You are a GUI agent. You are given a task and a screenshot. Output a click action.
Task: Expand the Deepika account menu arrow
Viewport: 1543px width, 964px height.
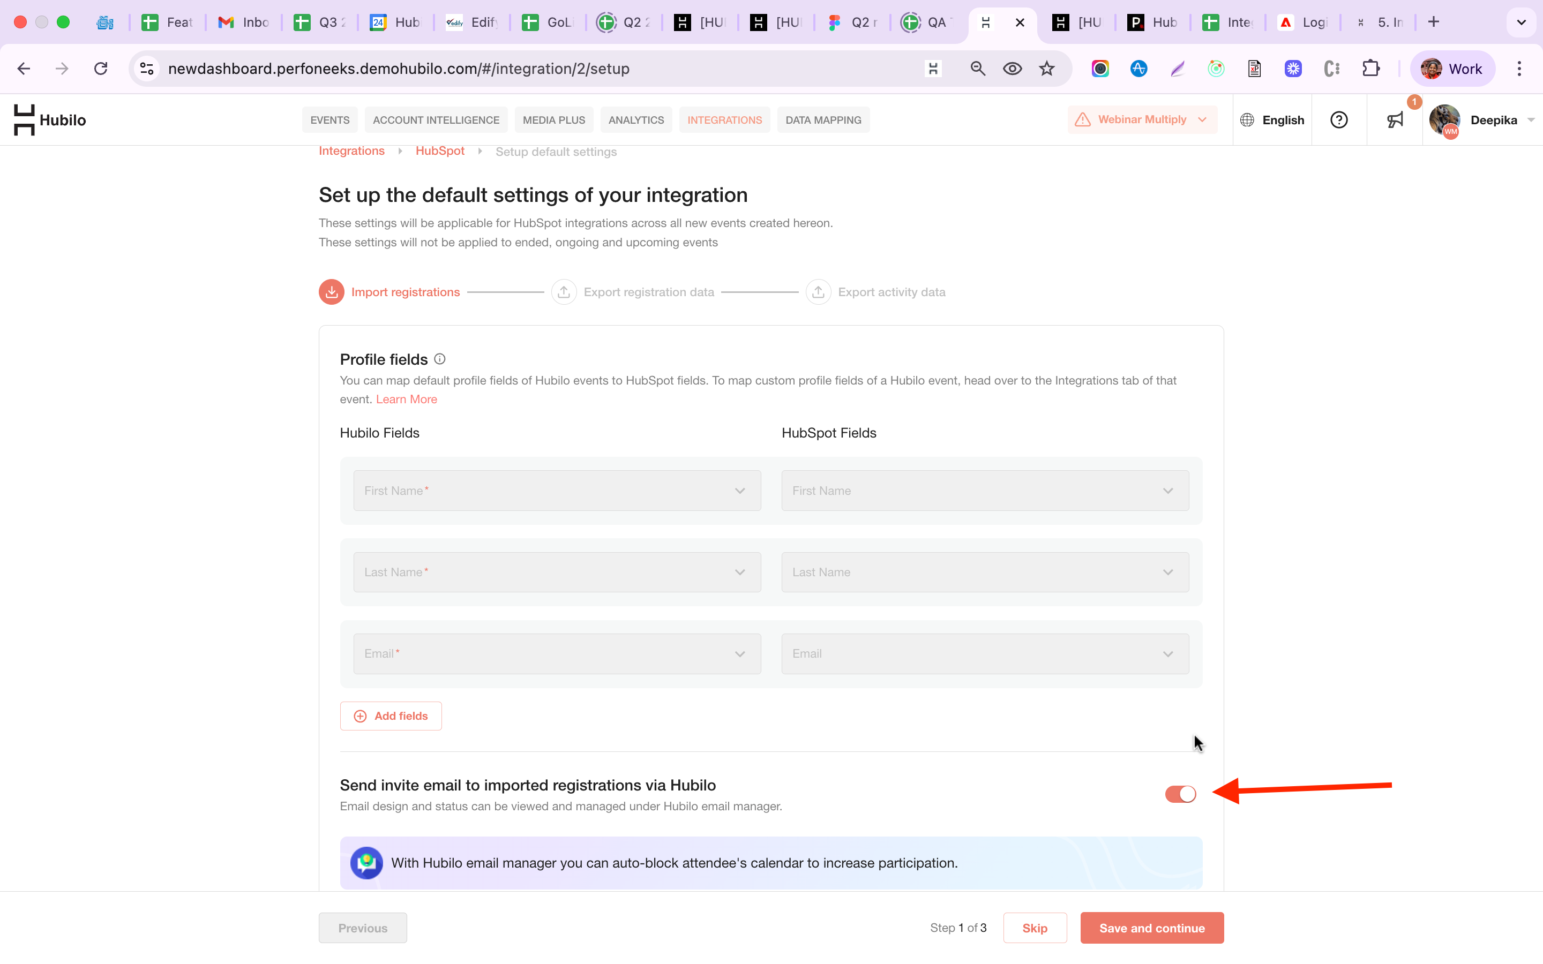[1530, 120]
